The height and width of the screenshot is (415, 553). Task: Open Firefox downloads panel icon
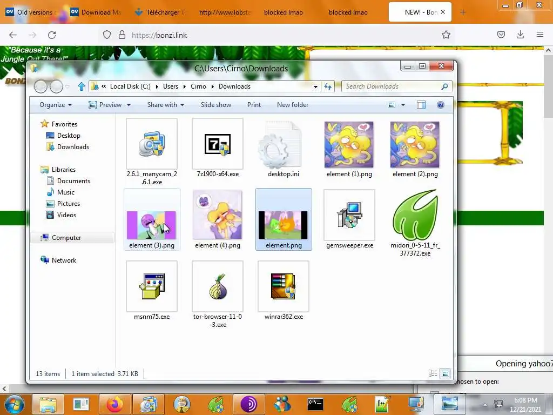[520, 35]
